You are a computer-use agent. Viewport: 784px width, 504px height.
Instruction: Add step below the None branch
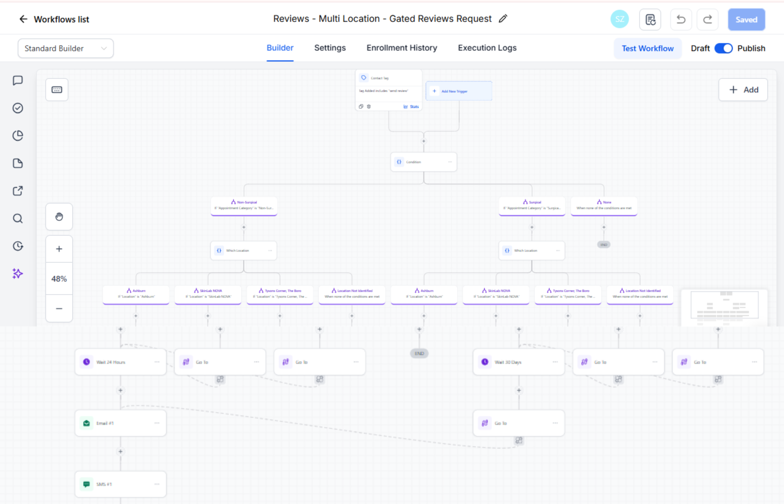(x=604, y=227)
